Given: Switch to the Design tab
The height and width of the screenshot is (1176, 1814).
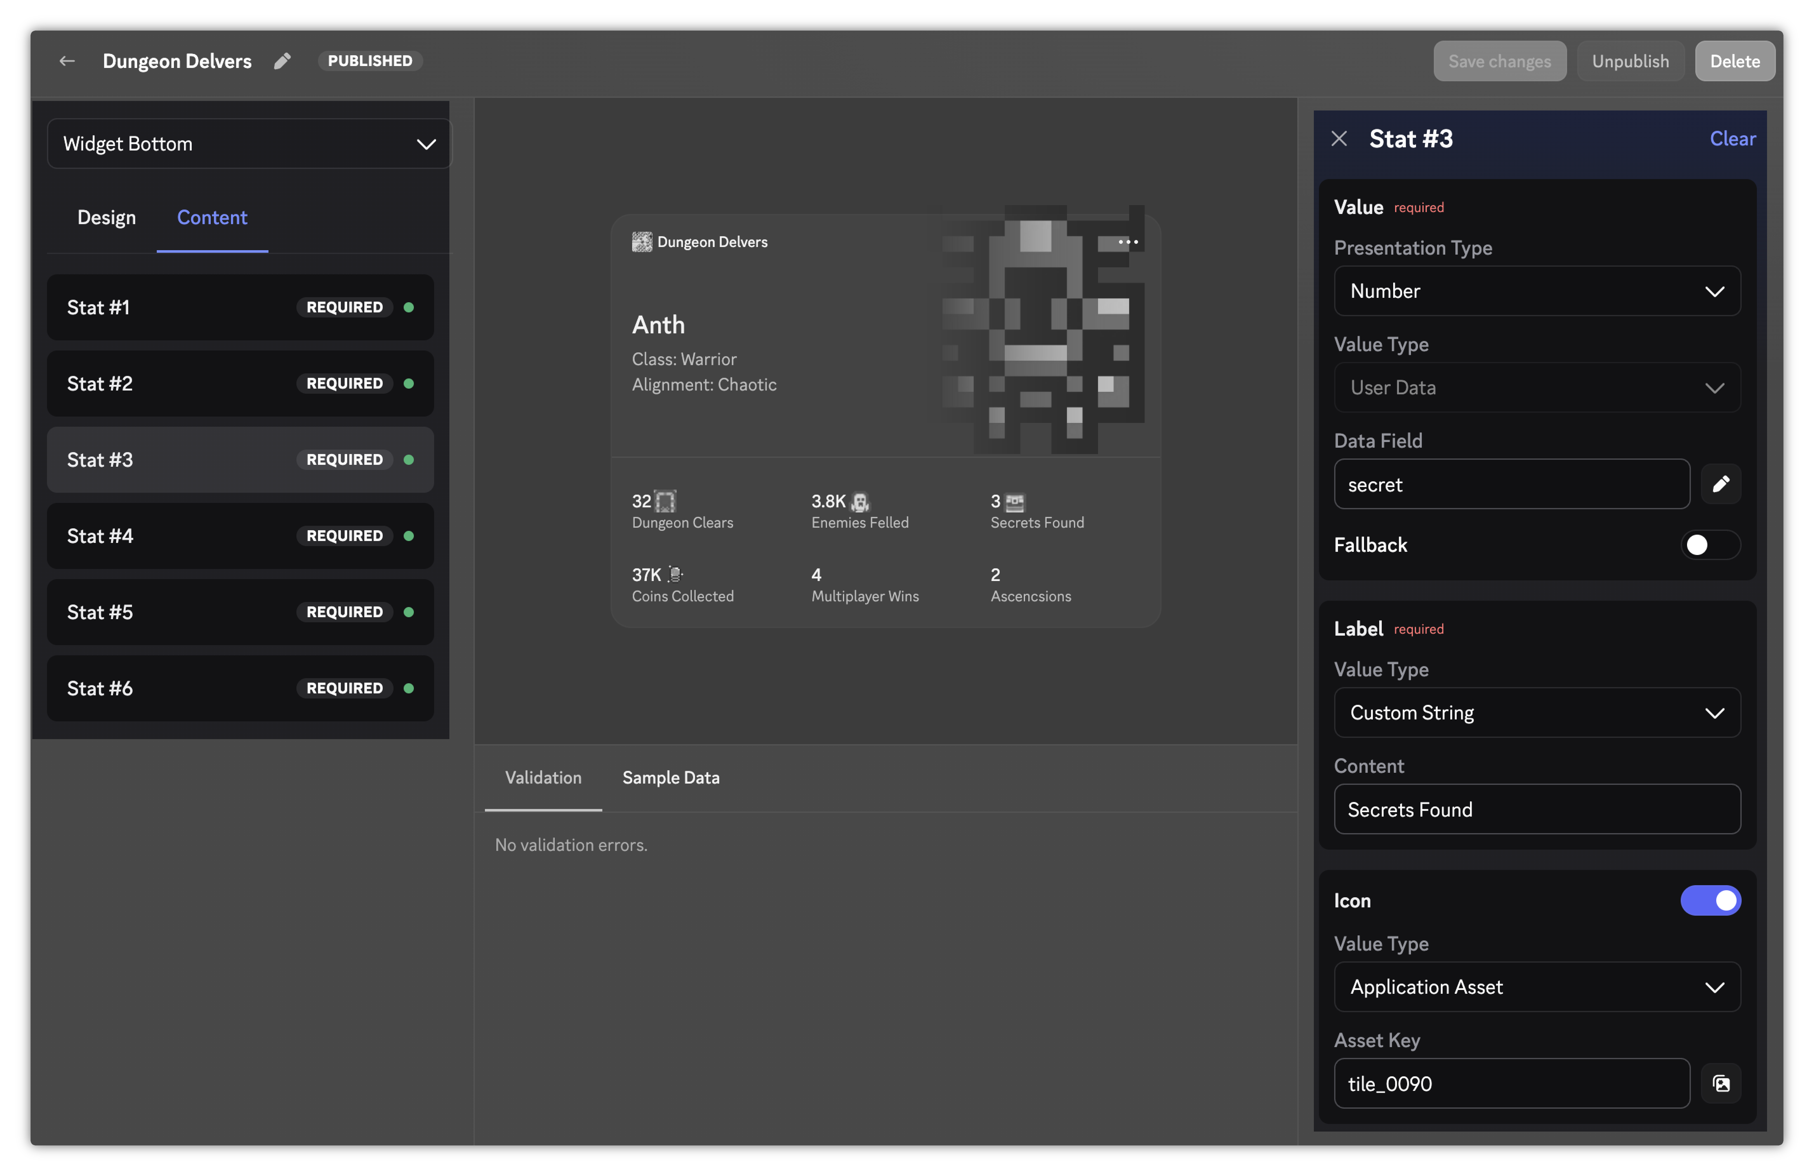Looking at the screenshot, I should coord(107,217).
